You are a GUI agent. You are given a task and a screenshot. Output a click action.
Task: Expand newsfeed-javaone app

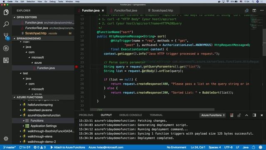click(20, 110)
